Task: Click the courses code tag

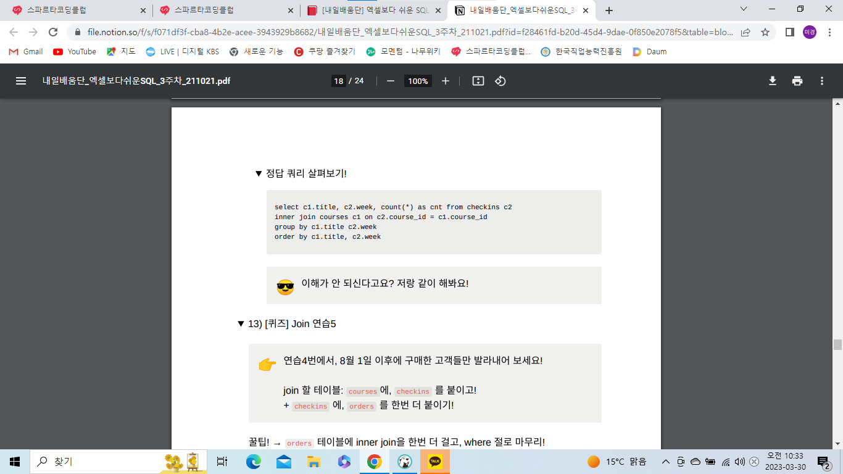Action: (x=362, y=392)
